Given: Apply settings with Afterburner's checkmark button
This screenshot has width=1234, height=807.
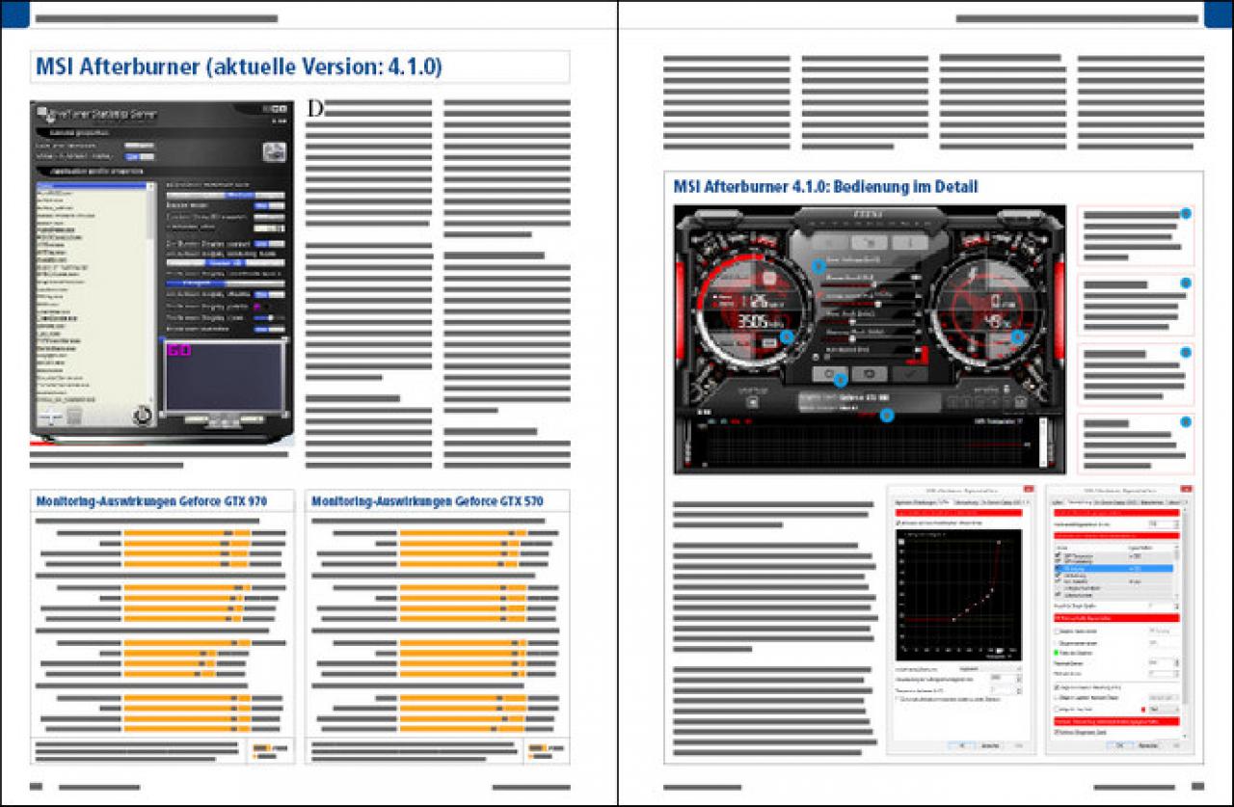Looking at the screenshot, I should pos(908,373).
